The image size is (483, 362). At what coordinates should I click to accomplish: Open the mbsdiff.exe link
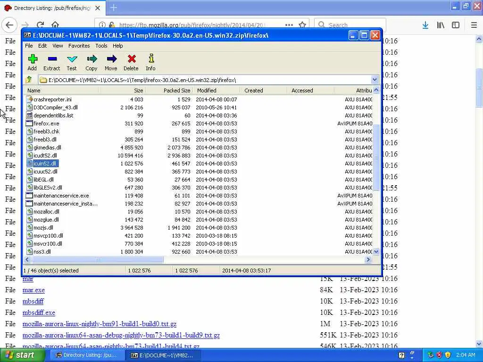point(39,313)
